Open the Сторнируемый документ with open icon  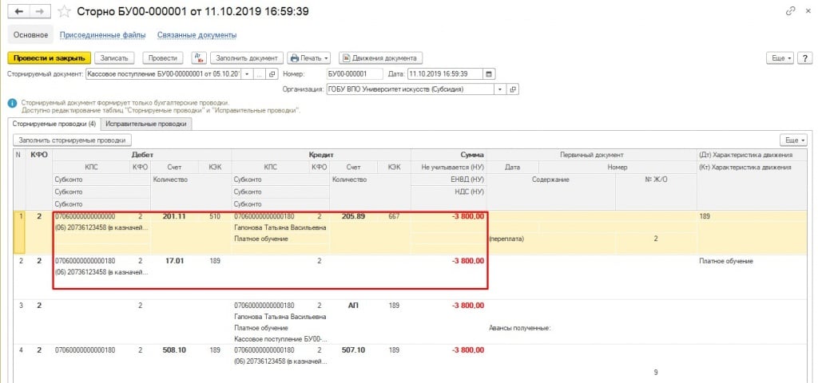pyautogui.click(x=273, y=74)
